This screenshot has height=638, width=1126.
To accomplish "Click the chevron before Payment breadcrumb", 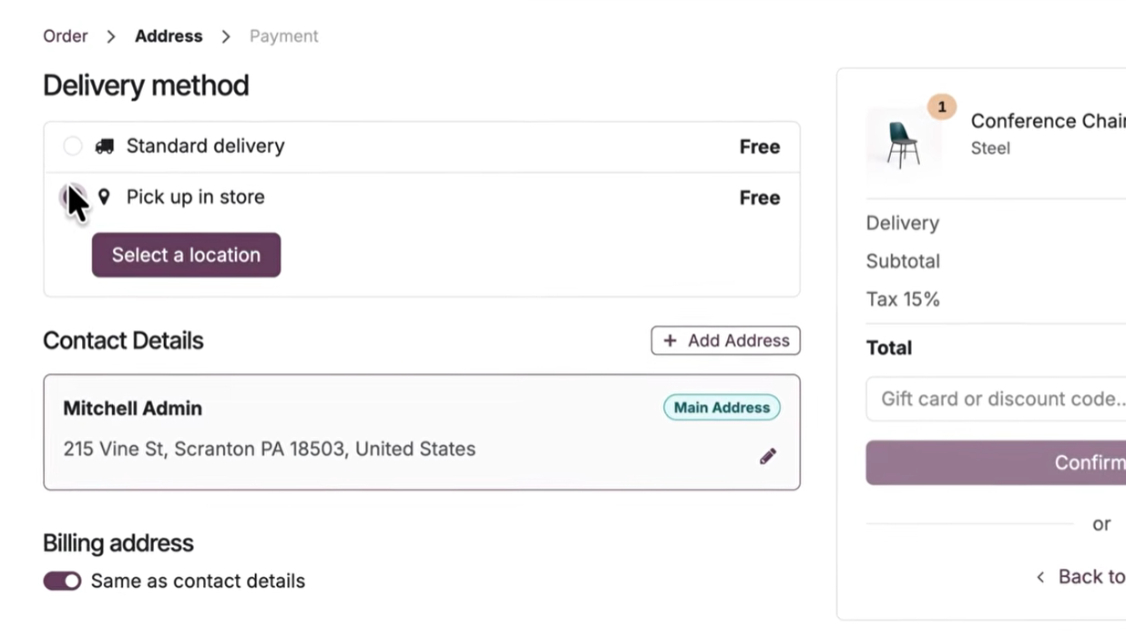I will pos(226,36).
